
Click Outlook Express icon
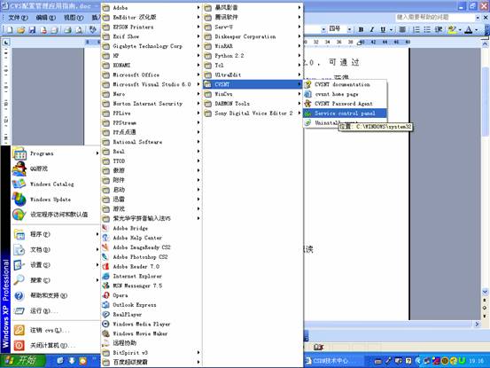pyautogui.click(x=106, y=305)
